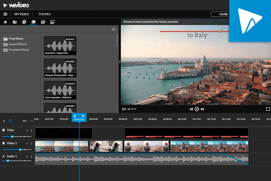
Task: Open the backgrounds graphics tab
Action: click(x=52, y=22)
